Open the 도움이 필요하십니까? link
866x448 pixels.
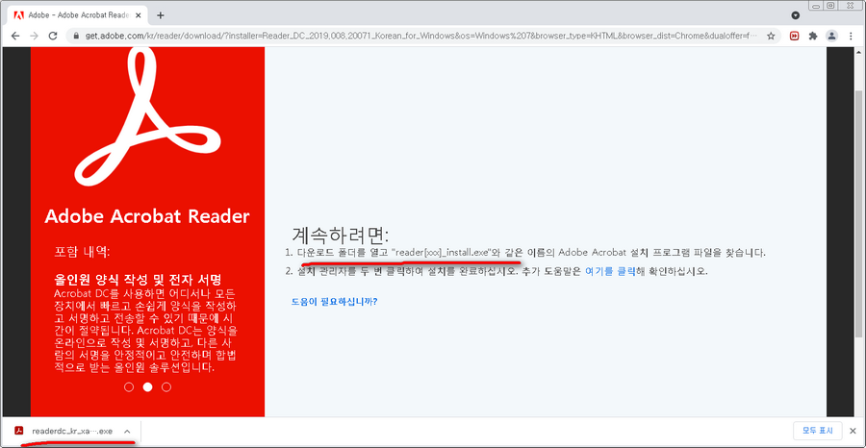(x=334, y=302)
